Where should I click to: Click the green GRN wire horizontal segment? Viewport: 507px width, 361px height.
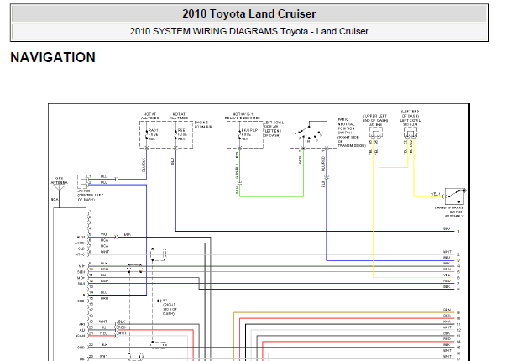point(271,196)
